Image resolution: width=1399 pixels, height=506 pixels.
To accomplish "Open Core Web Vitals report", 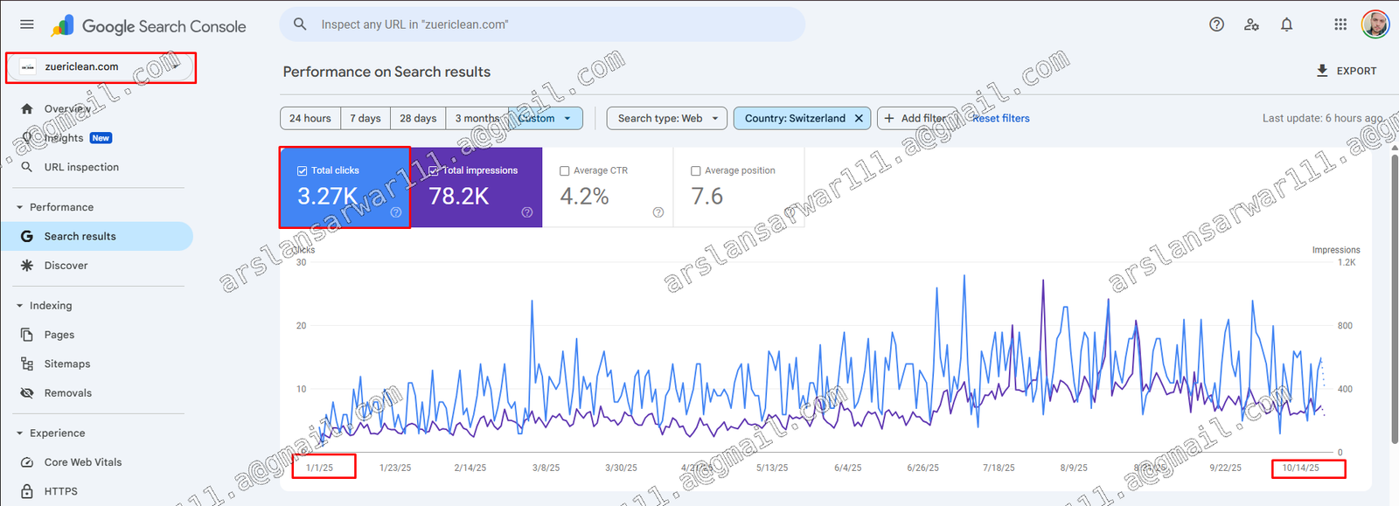I will [96, 462].
